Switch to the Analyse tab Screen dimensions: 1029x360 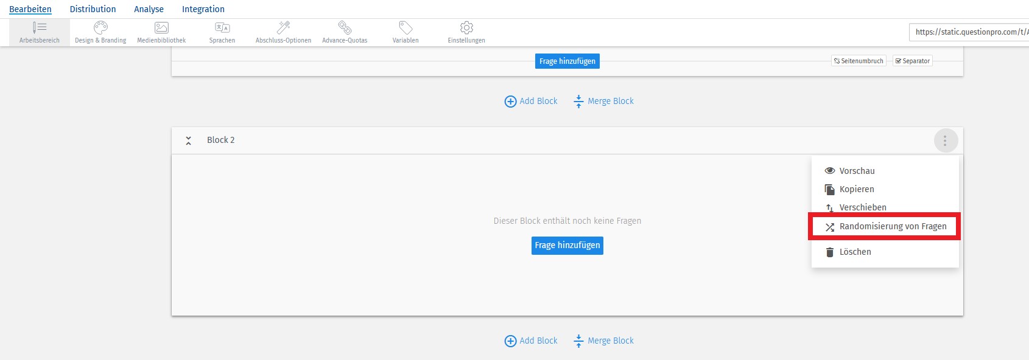pos(149,9)
